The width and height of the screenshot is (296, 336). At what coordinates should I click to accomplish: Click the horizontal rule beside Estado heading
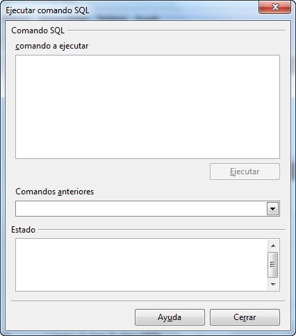click(x=161, y=230)
